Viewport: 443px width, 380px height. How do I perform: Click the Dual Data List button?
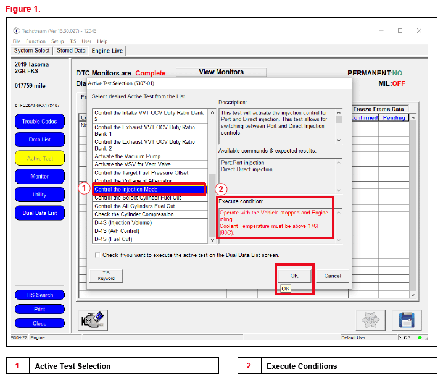click(x=39, y=213)
